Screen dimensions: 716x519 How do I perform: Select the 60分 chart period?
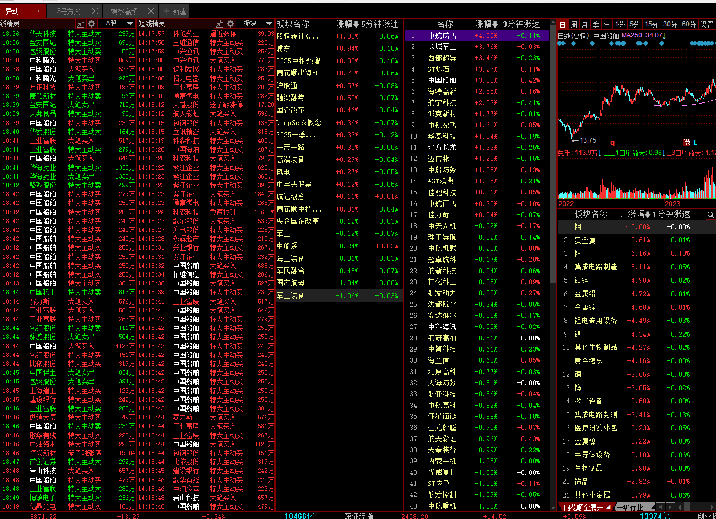(x=689, y=25)
